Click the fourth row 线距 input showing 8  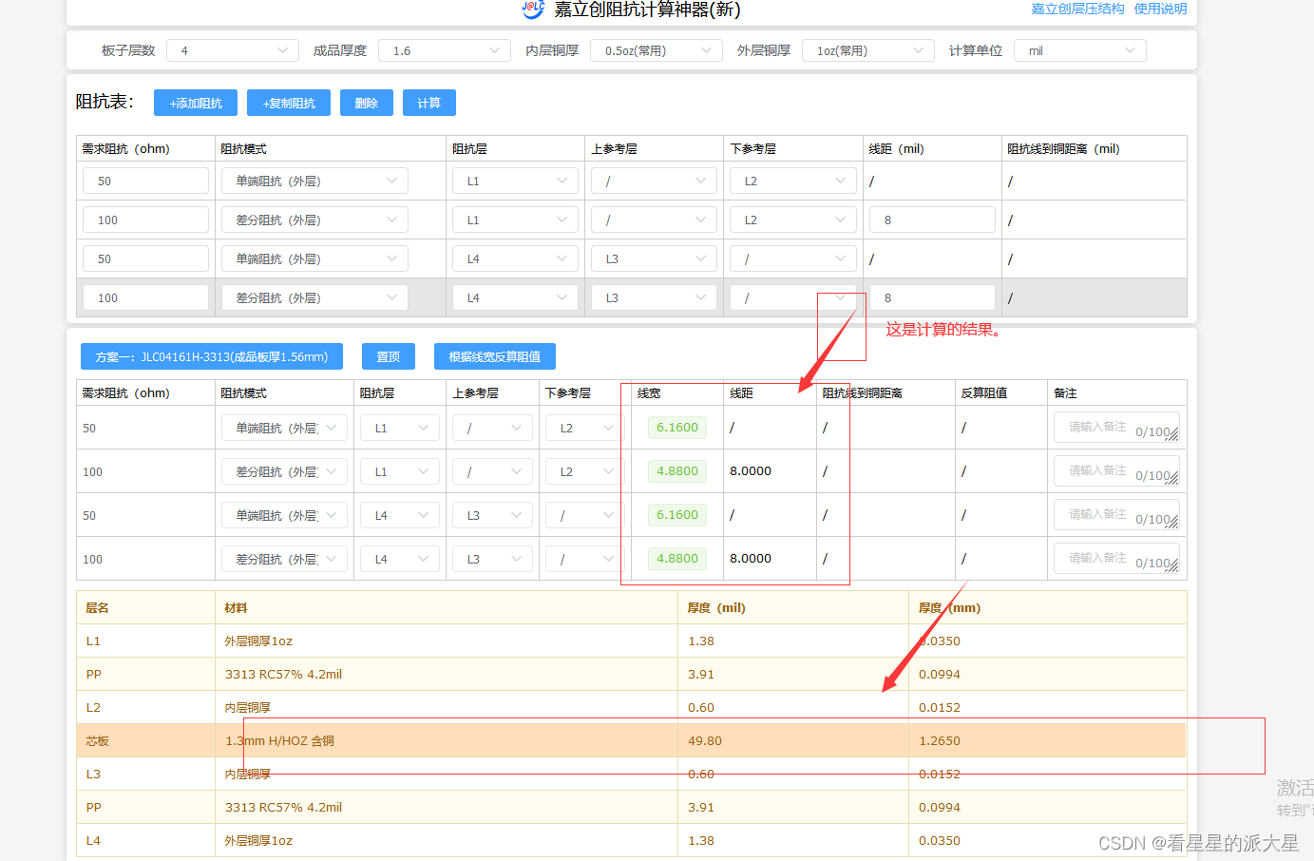point(932,297)
